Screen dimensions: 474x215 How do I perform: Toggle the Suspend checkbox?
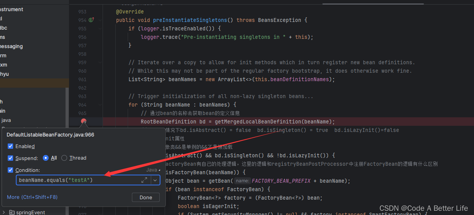point(10,158)
